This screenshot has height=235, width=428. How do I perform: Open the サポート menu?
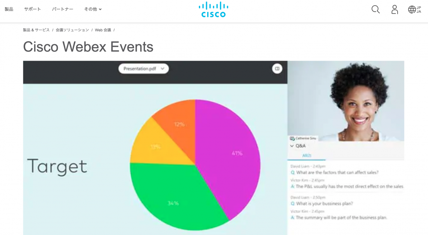click(x=33, y=9)
